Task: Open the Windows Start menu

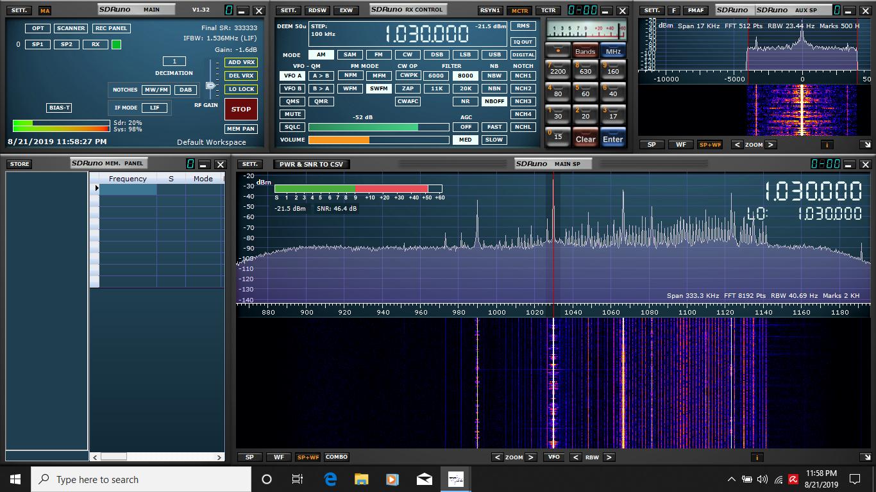Action: (15, 479)
